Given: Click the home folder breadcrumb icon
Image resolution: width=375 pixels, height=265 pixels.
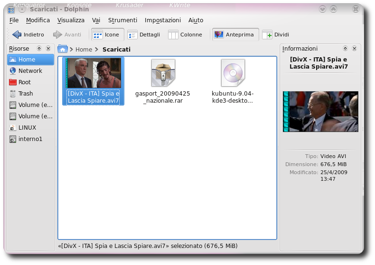Looking at the screenshot, I should (x=62, y=49).
